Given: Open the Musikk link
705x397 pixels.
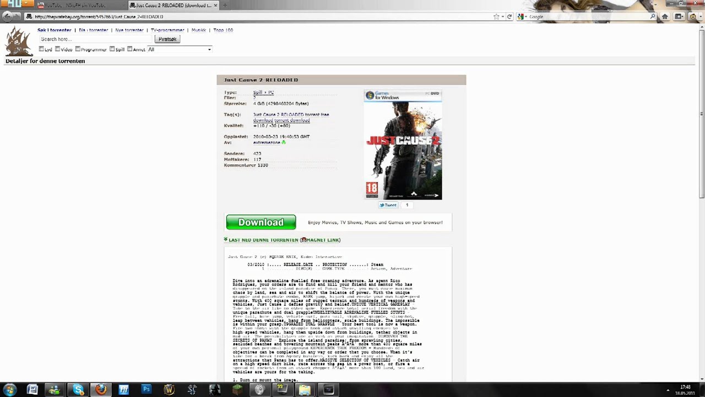Looking at the screenshot, I should tap(198, 30).
